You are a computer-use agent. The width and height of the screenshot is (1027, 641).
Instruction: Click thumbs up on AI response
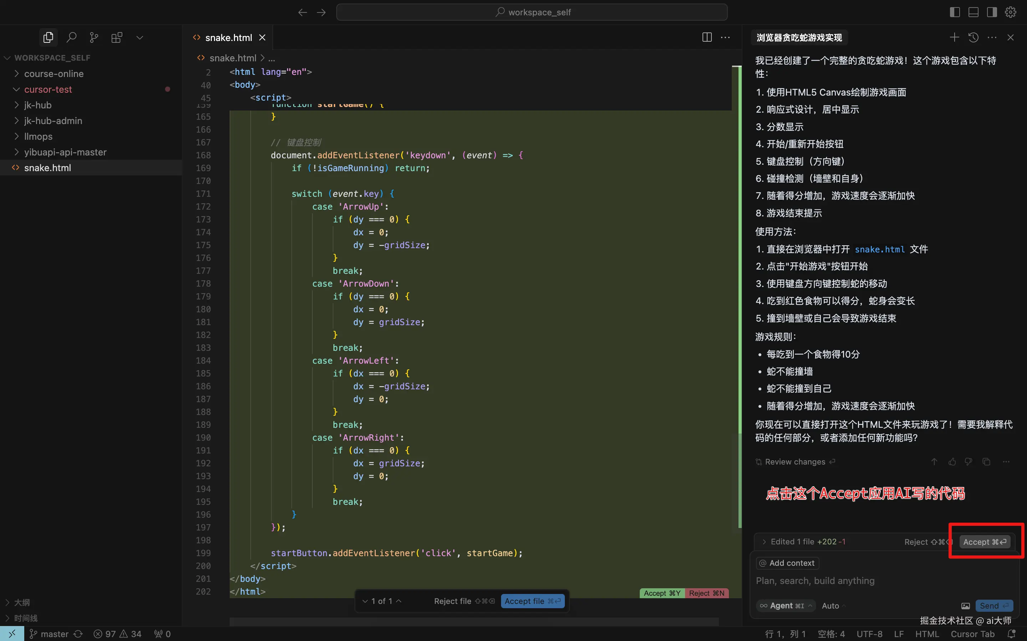tap(952, 462)
